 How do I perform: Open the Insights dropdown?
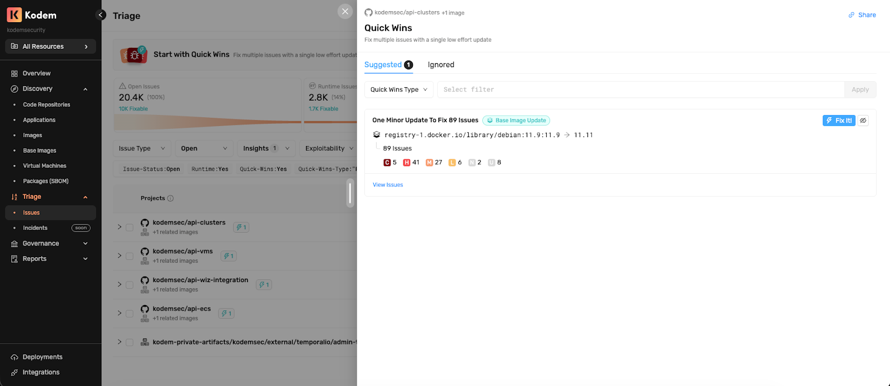[x=266, y=148]
